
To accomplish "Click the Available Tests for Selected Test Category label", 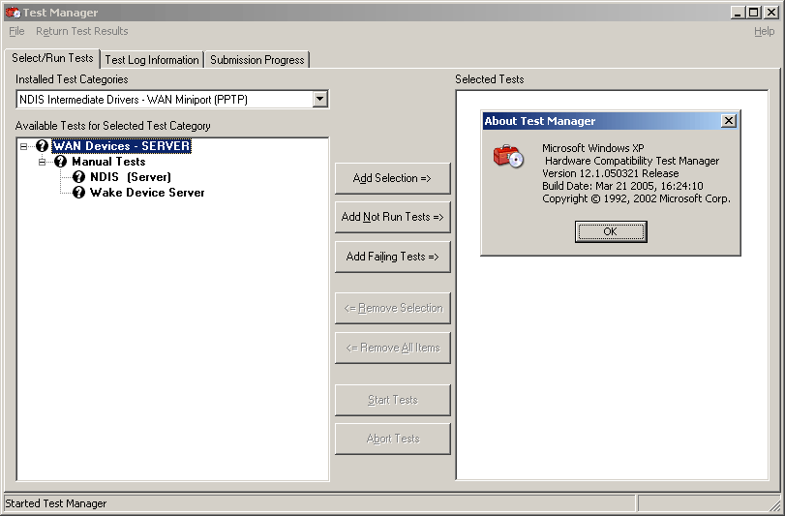I will tap(112, 126).
